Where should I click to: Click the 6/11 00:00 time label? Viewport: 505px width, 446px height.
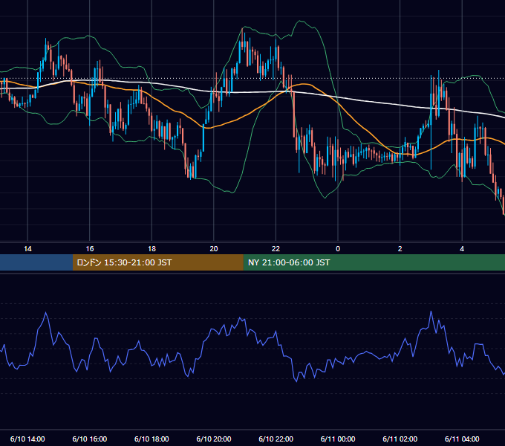point(338,439)
